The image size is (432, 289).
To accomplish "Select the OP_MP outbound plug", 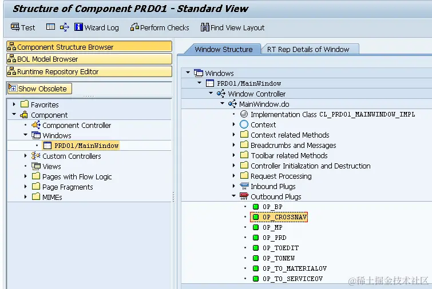I will tap(272, 227).
